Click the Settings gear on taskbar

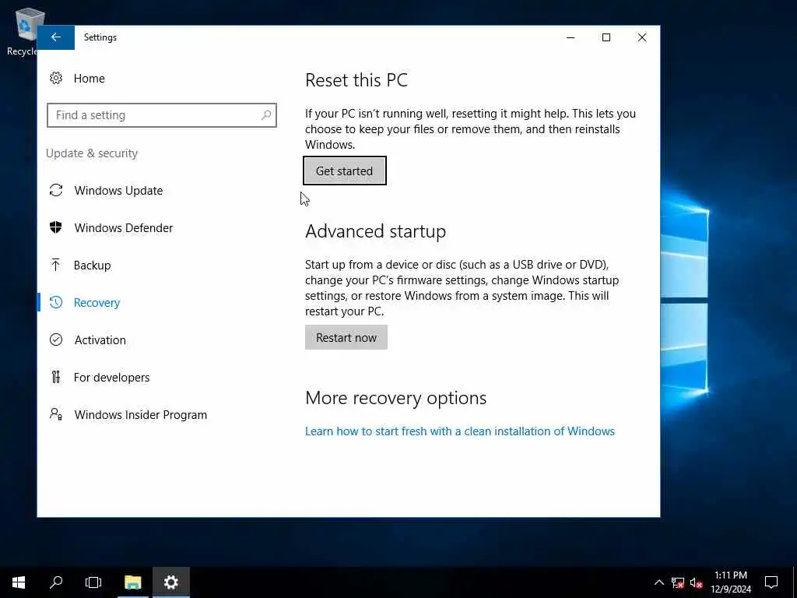[x=170, y=582]
